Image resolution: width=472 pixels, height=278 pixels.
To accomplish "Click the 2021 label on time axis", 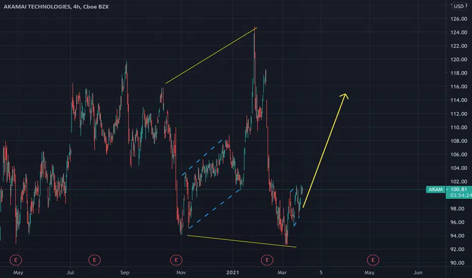I will coord(232,272).
